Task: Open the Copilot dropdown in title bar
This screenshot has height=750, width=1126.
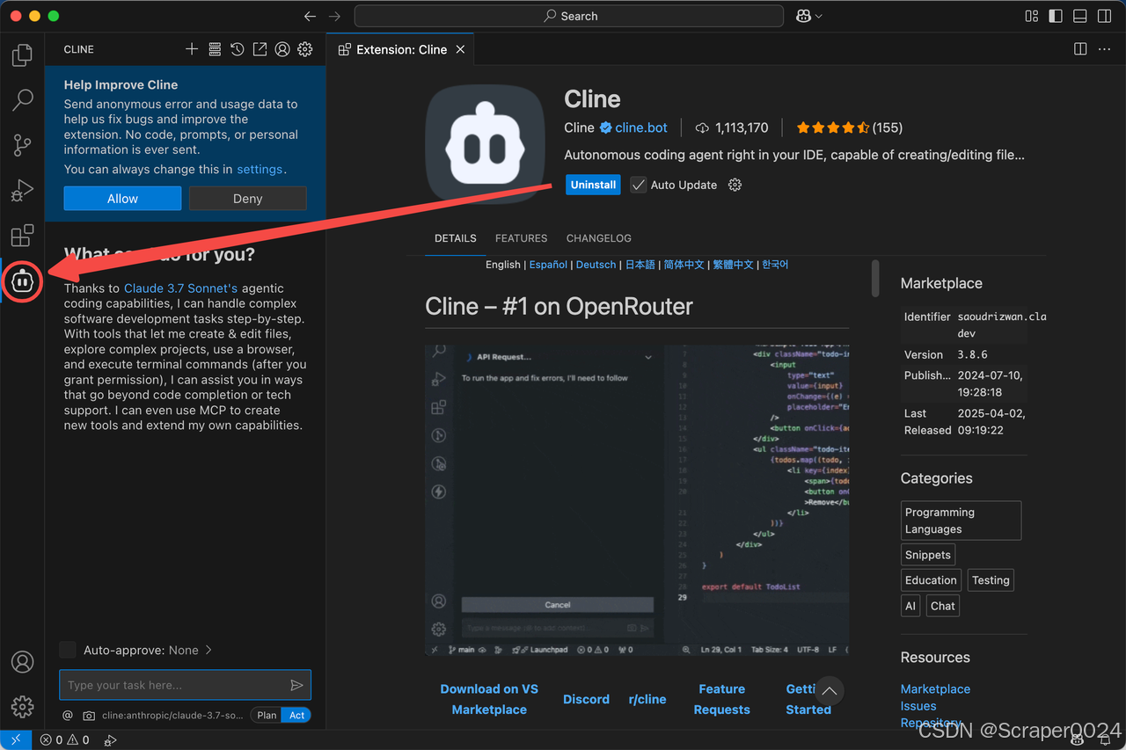Action: pyautogui.click(x=808, y=16)
